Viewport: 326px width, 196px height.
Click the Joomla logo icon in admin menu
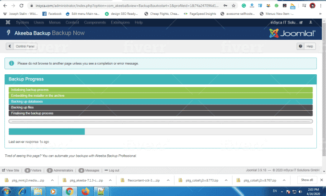click(8, 22)
